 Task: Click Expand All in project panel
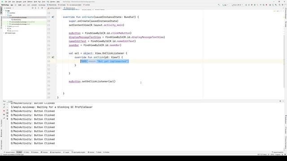35,8
